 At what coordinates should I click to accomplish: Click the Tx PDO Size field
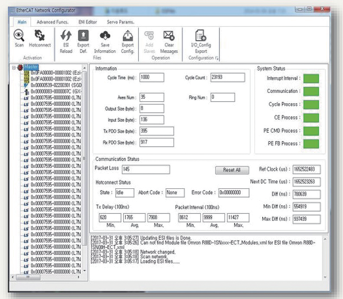coord(157,131)
